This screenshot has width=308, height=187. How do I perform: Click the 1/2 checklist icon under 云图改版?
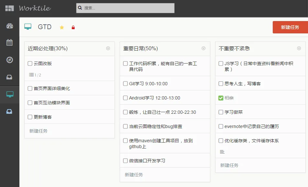[x=31, y=75]
